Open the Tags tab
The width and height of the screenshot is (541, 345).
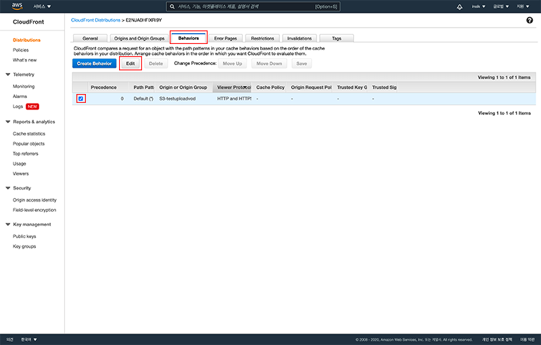(336, 39)
